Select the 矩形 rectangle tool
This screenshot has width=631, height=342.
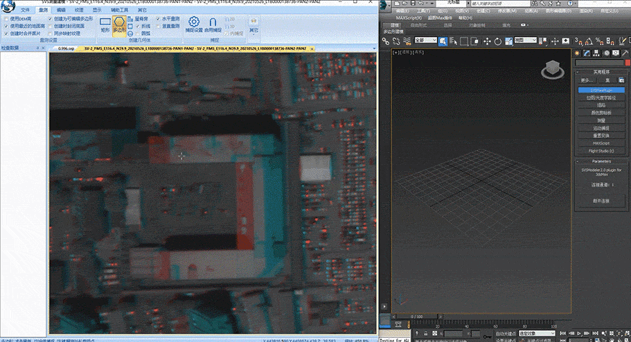(x=105, y=24)
